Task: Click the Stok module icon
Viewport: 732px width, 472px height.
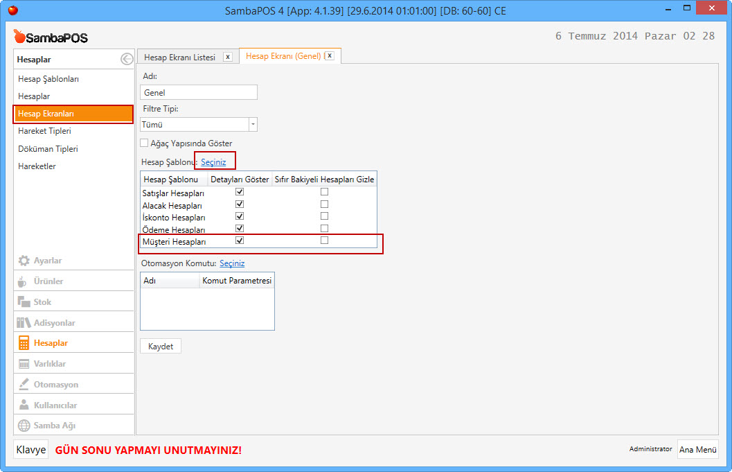Action: click(24, 302)
